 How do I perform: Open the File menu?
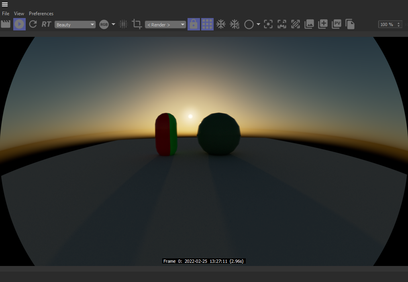coord(6,14)
